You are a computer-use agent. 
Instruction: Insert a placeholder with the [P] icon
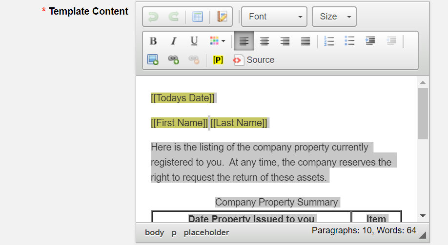tap(218, 60)
